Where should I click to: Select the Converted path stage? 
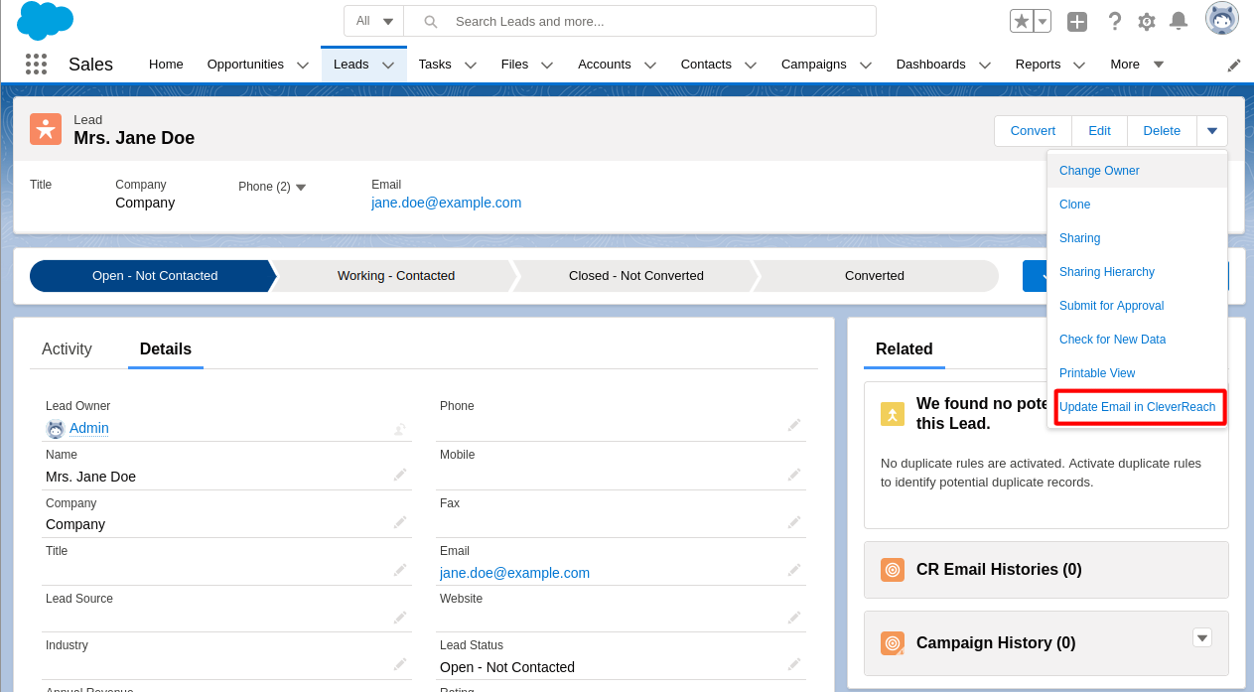(x=875, y=276)
